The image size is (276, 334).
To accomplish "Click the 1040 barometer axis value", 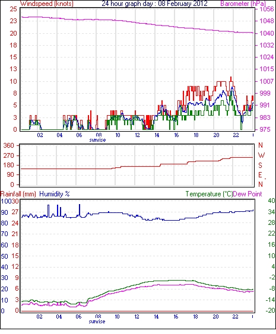I will point(267,33).
